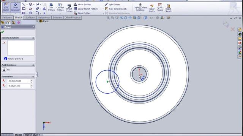Click the Y coordinate spinner arrows

click(32, 86)
